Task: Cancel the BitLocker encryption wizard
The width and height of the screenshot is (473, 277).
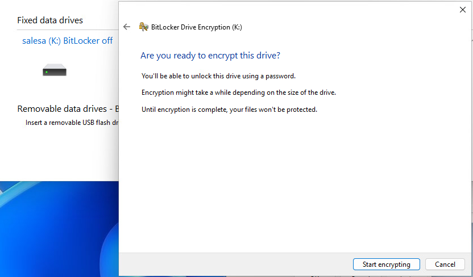Action: tap(445, 265)
